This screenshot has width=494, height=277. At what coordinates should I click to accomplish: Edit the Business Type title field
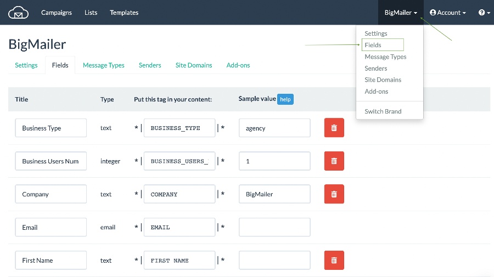[50, 128]
